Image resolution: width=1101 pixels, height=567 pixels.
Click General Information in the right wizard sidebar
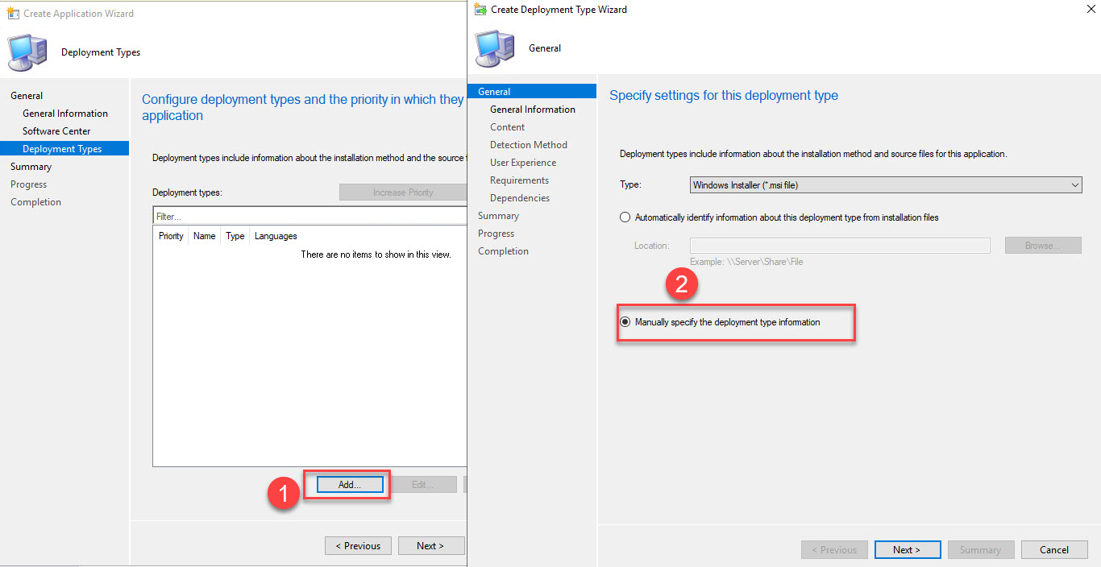coord(534,109)
